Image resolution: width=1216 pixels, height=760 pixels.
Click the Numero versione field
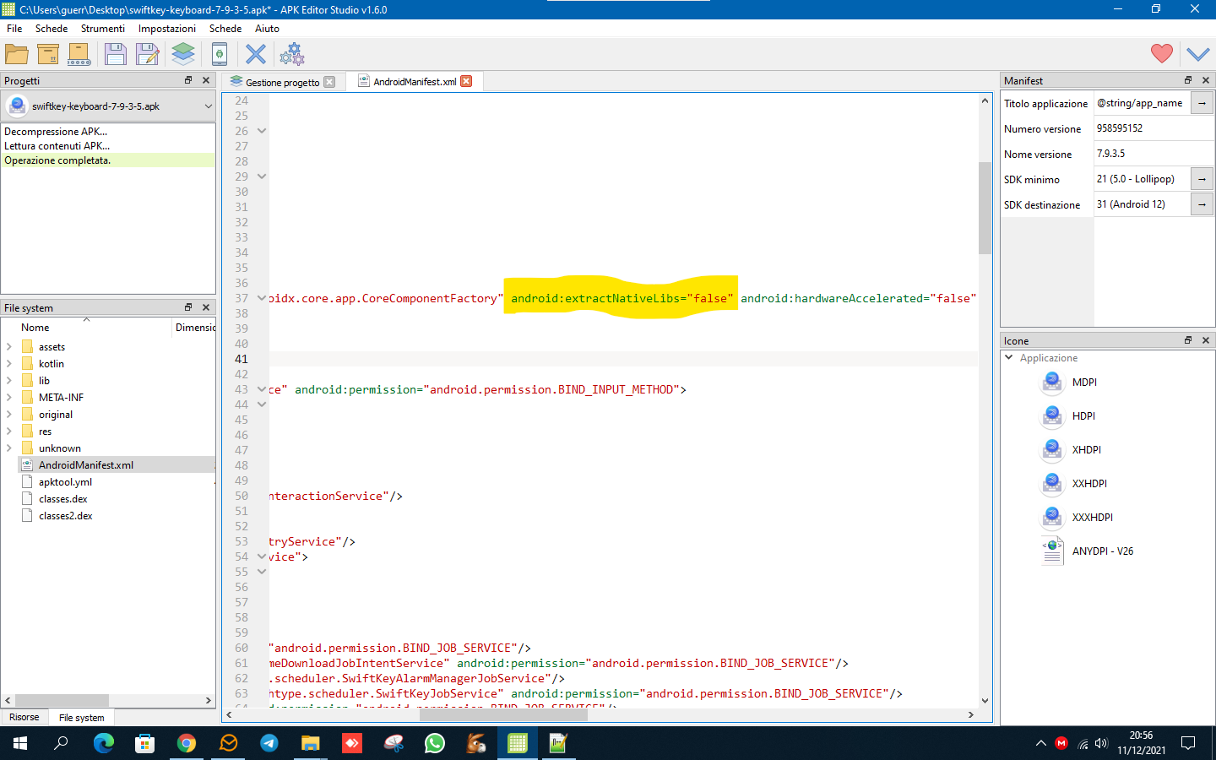click(x=1154, y=128)
